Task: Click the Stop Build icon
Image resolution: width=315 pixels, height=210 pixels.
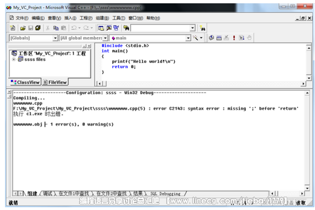Action: click(x=227, y=37)
